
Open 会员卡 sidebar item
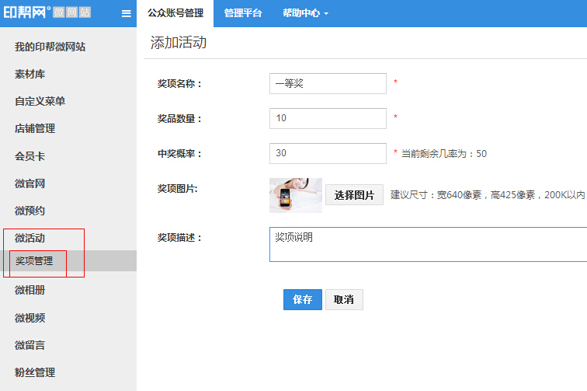(30, 155)
